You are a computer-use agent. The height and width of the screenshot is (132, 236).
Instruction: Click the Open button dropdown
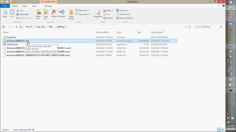click(108, 11)
